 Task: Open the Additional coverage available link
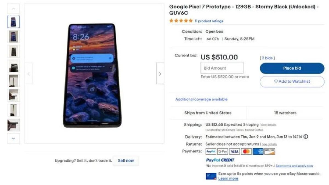[x=201, y=99]
